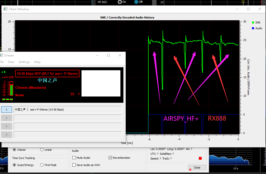This screenshot has height=174, width=266.
Task: Turn HF AGC On
Action: tap(120, 2)
